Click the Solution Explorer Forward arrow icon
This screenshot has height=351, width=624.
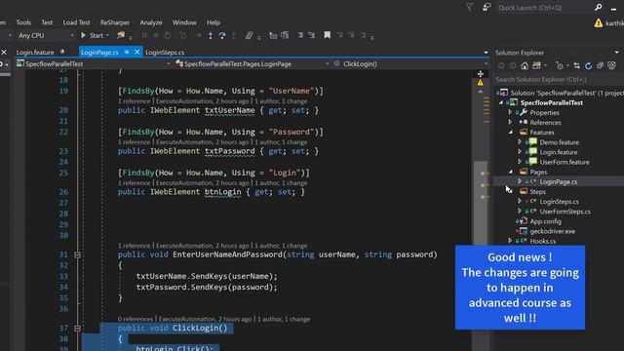coord(513,65)
